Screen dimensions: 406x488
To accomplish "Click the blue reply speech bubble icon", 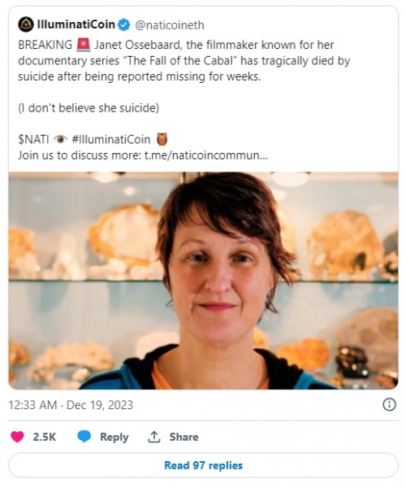I will coord(84,437).
